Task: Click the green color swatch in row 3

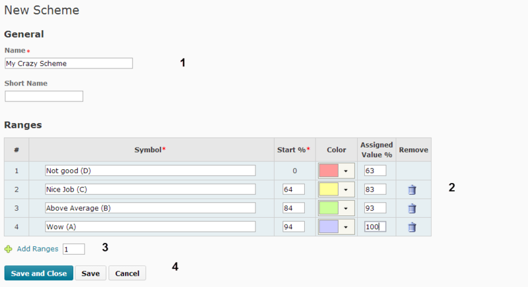Action: click(329, 208)
